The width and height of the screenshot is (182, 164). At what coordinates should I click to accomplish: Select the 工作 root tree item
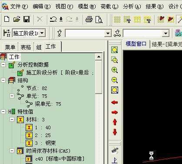[x=14, y=57]
